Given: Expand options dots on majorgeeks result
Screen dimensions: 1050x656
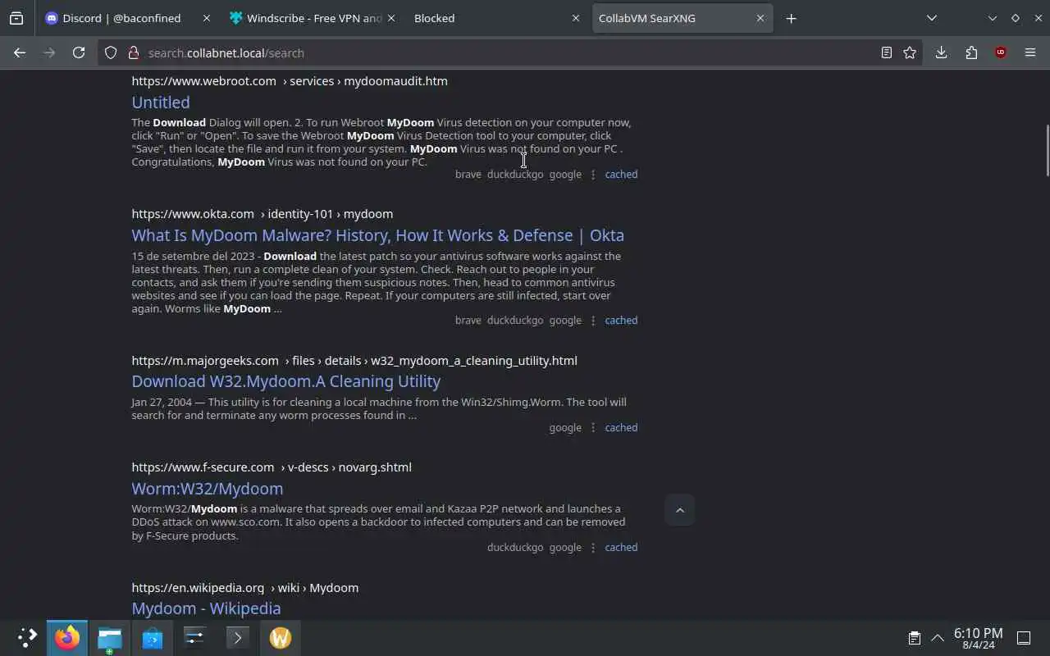Looking at the screenshot, I should click(593, 427).
